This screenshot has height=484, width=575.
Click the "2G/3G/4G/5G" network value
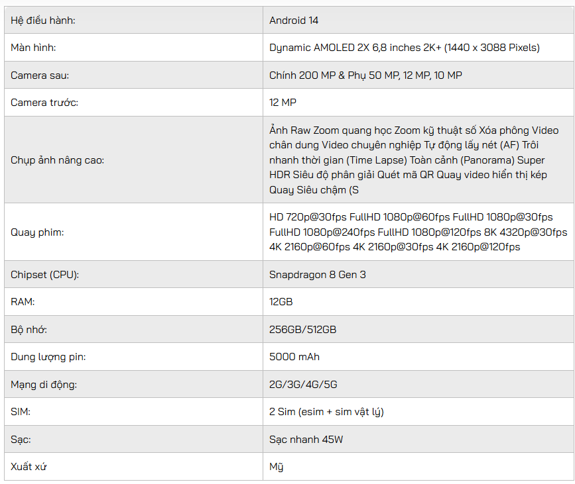(x=304, y=385)
